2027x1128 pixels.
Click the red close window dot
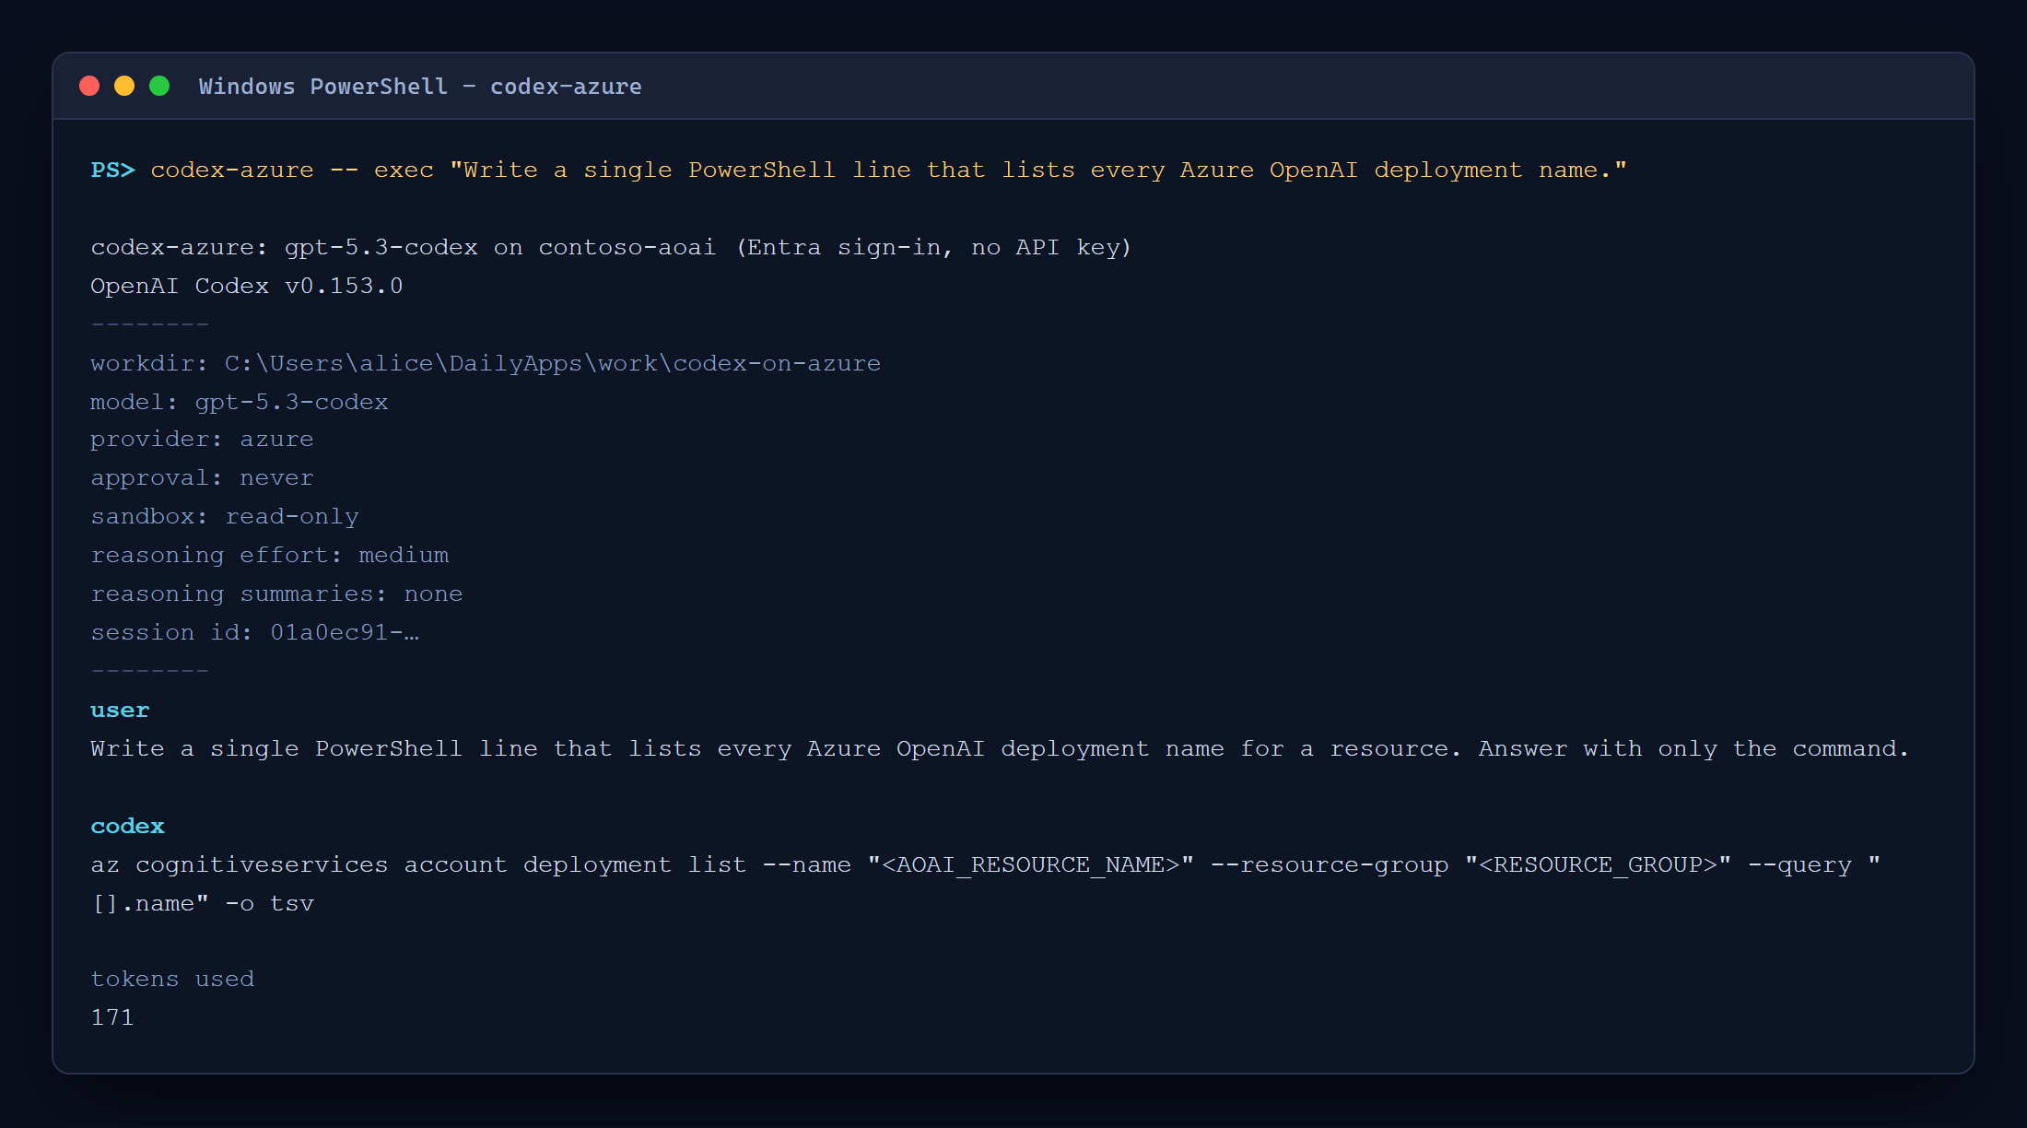click(x=89, y=86)
